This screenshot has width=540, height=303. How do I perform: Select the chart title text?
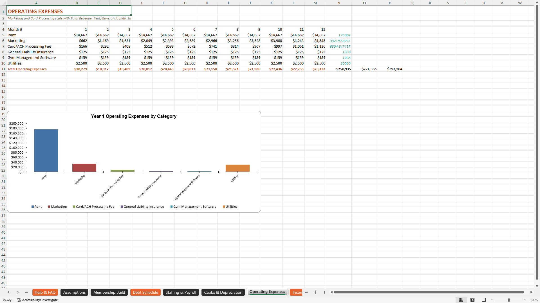(134, 116)
